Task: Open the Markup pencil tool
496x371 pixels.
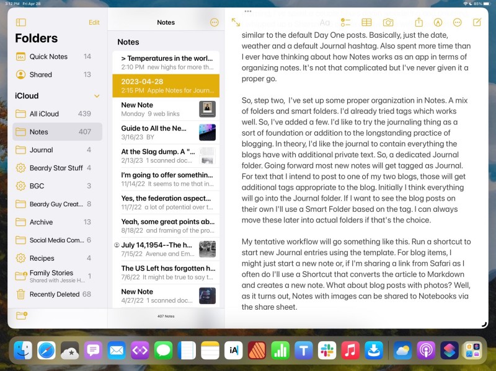Action: click(x=437, y=22)
